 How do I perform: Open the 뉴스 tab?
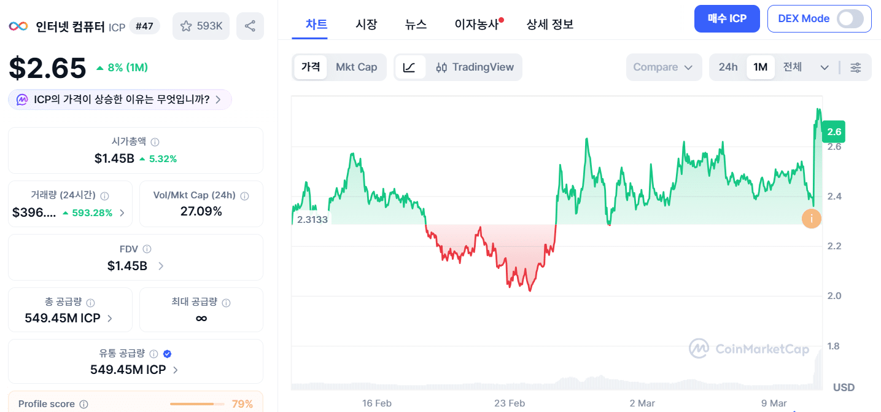coord(416,23)
